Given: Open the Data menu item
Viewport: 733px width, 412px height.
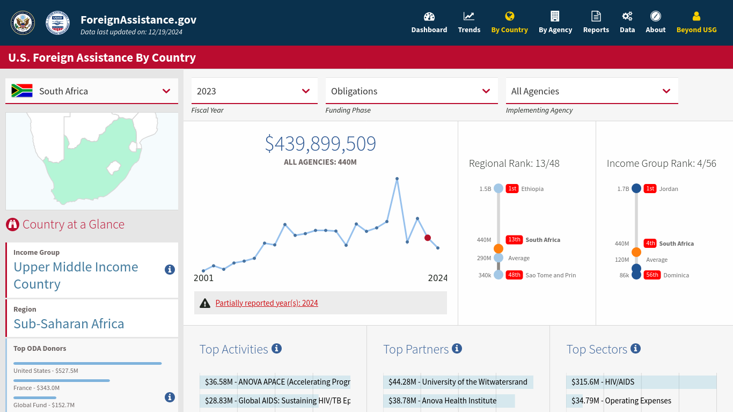Looking at the screenshot, I should coord(627,23).
